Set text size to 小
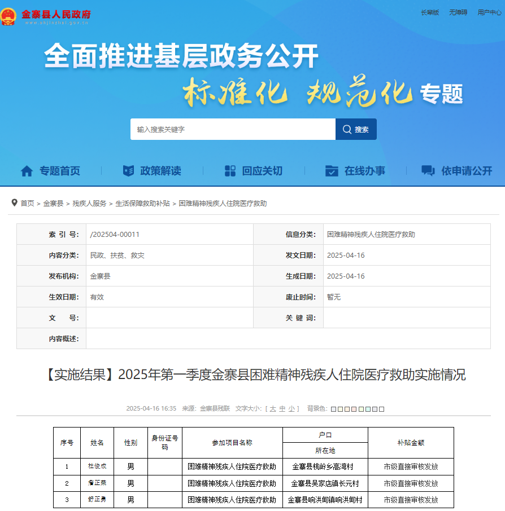 pos(291,409)
